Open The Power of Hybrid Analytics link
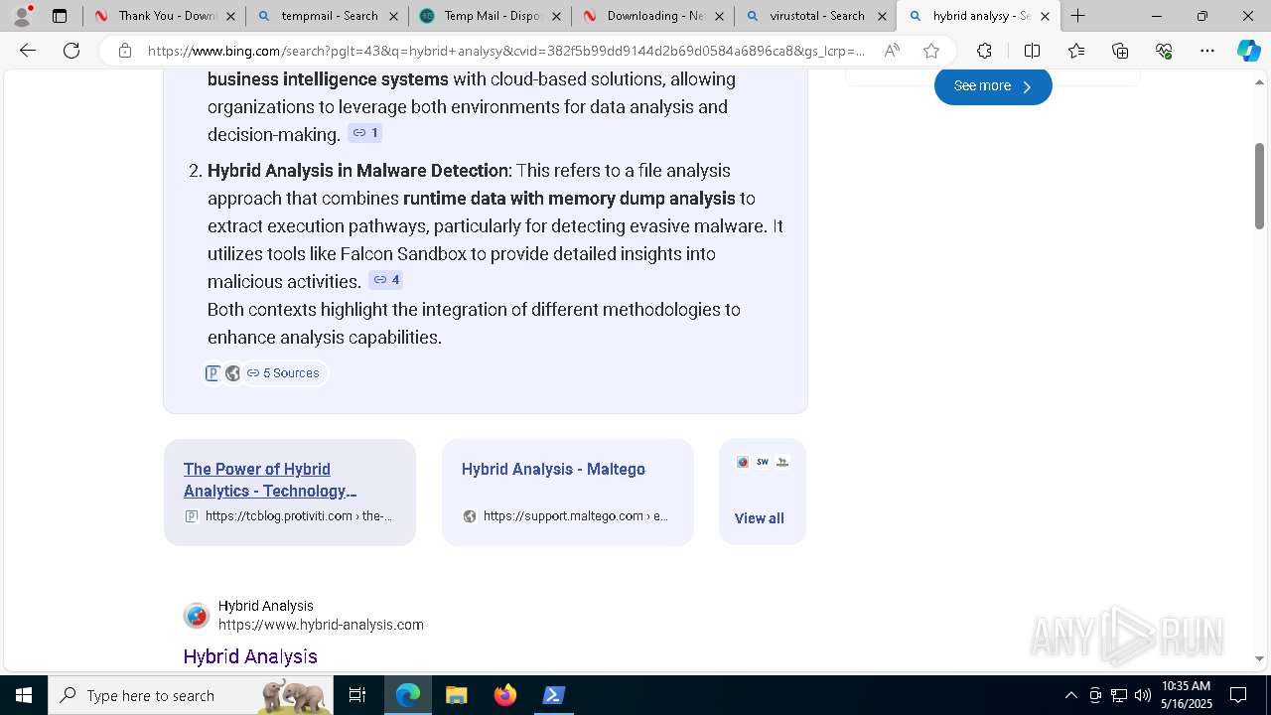Image resolution: width=1271 pixels, height=715 pixels. pyautogui.click(x=270, y=480)
